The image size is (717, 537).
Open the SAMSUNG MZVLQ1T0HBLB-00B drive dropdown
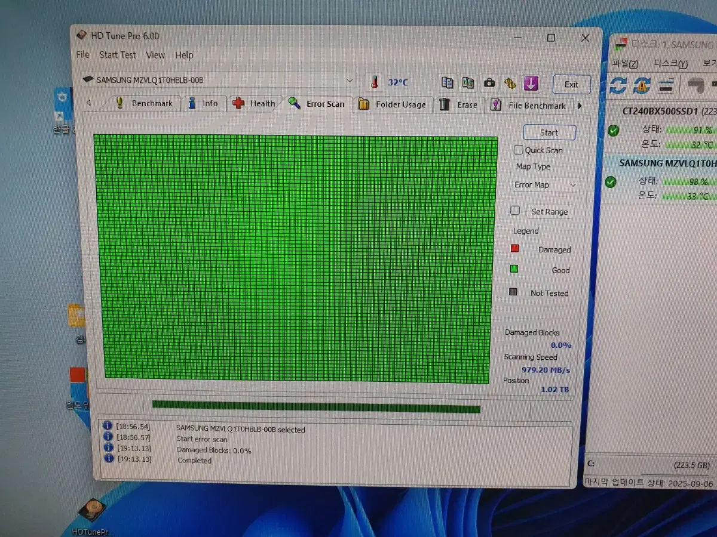[219, 79]
